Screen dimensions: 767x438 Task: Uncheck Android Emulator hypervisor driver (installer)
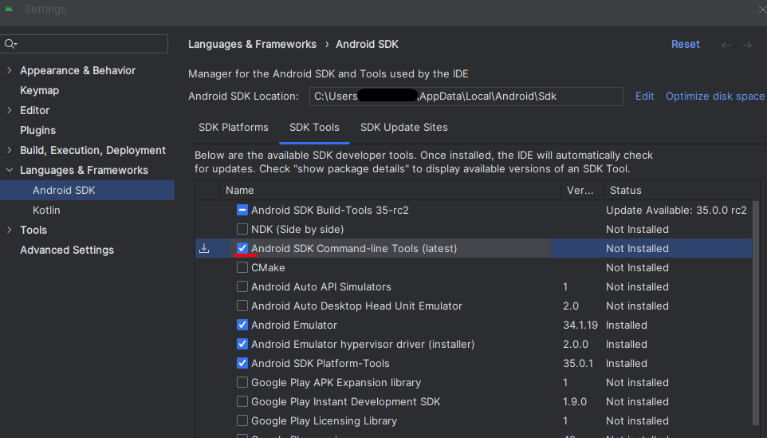[242, 344]
